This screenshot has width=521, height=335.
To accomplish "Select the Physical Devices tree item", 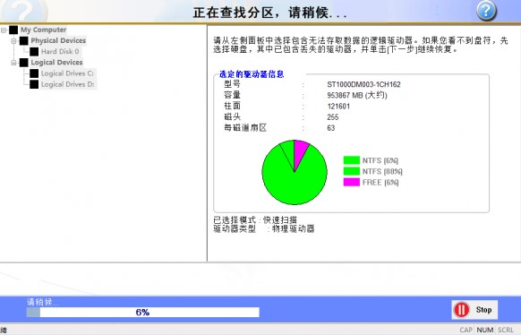I will [58, 40].
